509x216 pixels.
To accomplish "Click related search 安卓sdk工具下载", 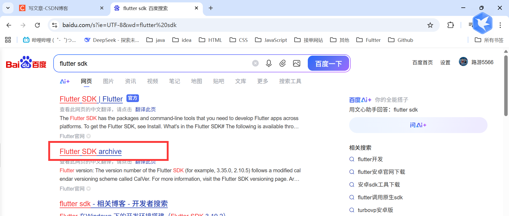I will point(379,185).
